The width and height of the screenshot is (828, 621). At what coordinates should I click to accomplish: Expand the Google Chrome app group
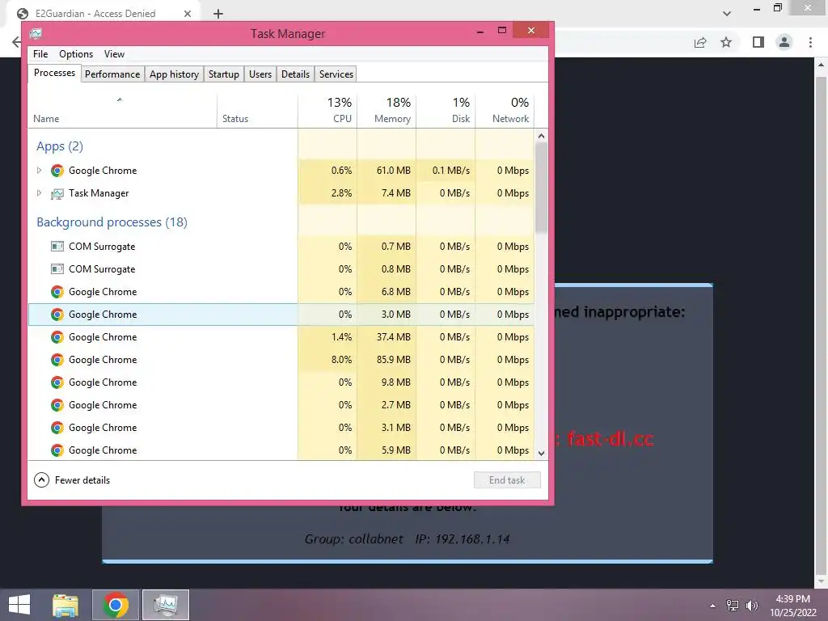pyautogui.click(x=39, y=171)
